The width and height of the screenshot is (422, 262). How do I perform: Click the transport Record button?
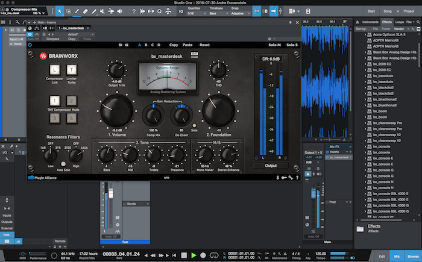coord(203,255)
